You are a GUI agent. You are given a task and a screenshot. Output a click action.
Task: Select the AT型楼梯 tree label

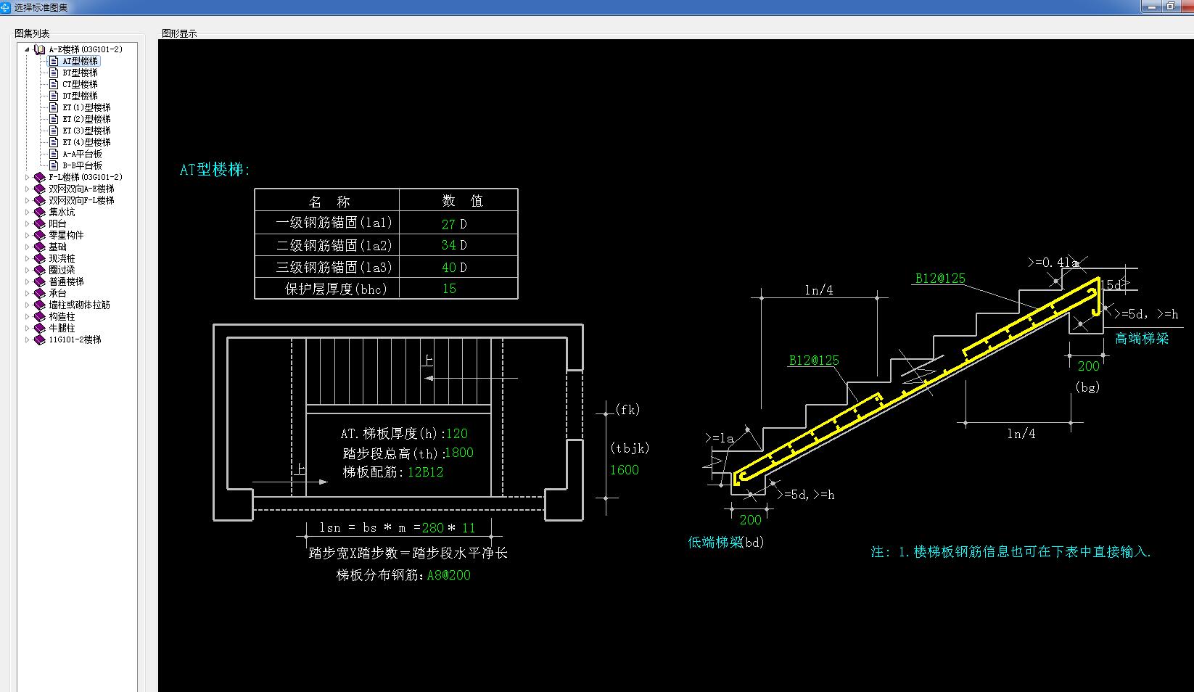(x=80, y=61)
